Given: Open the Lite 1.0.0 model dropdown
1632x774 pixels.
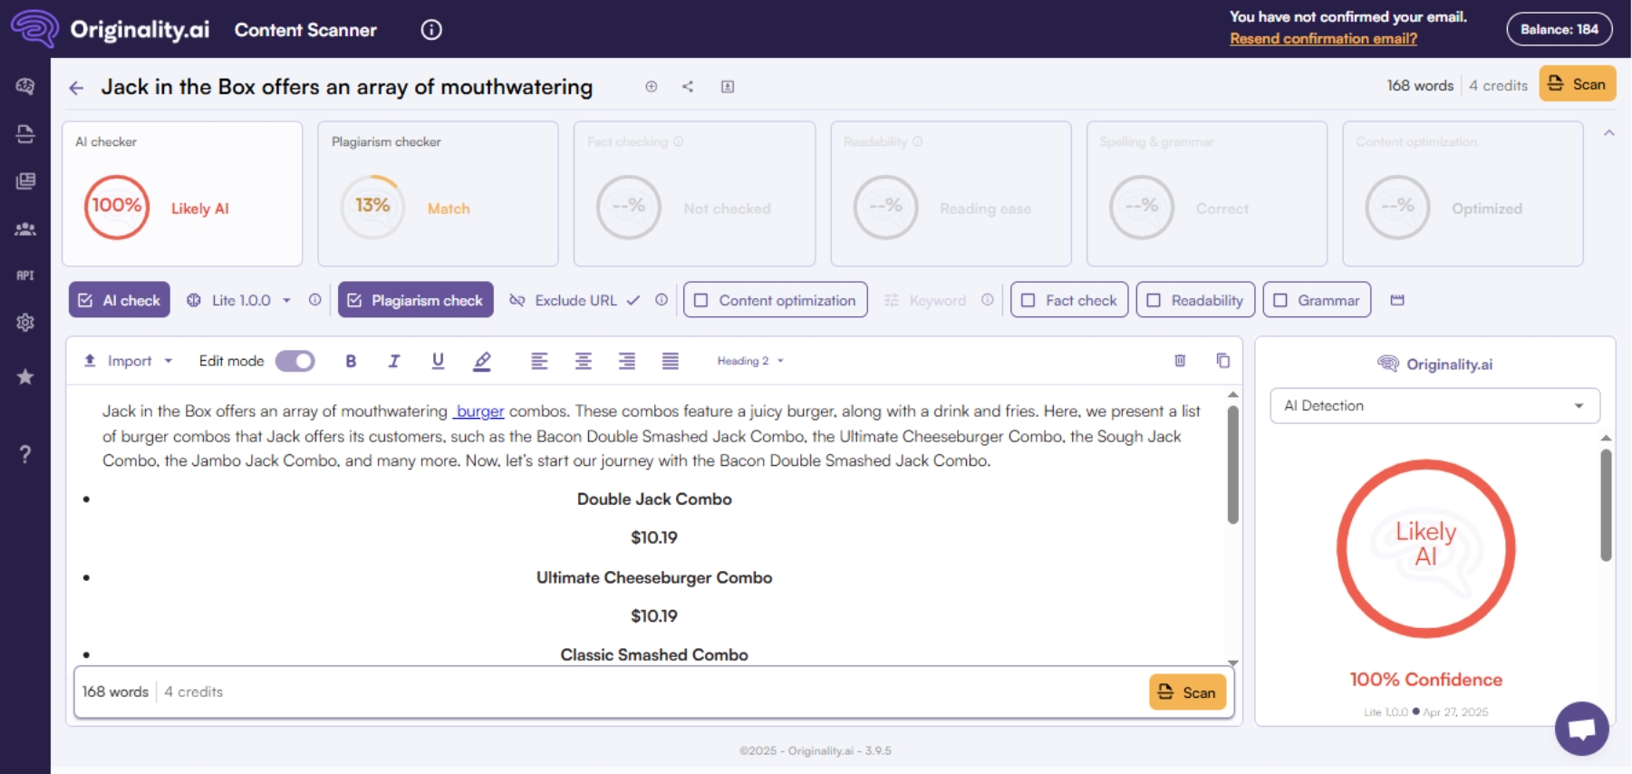Looking at the screenshot, I should (238, 300).
